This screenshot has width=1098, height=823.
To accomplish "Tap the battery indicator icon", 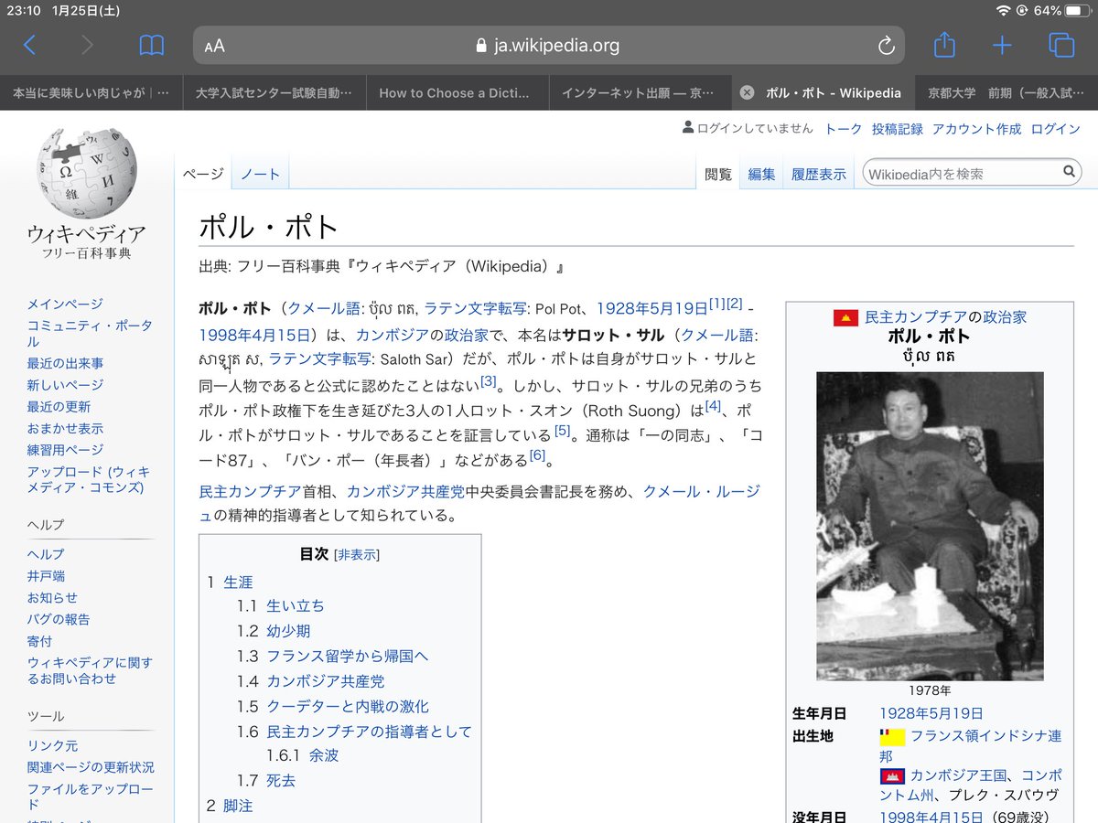I will (x=1077, y=11).
